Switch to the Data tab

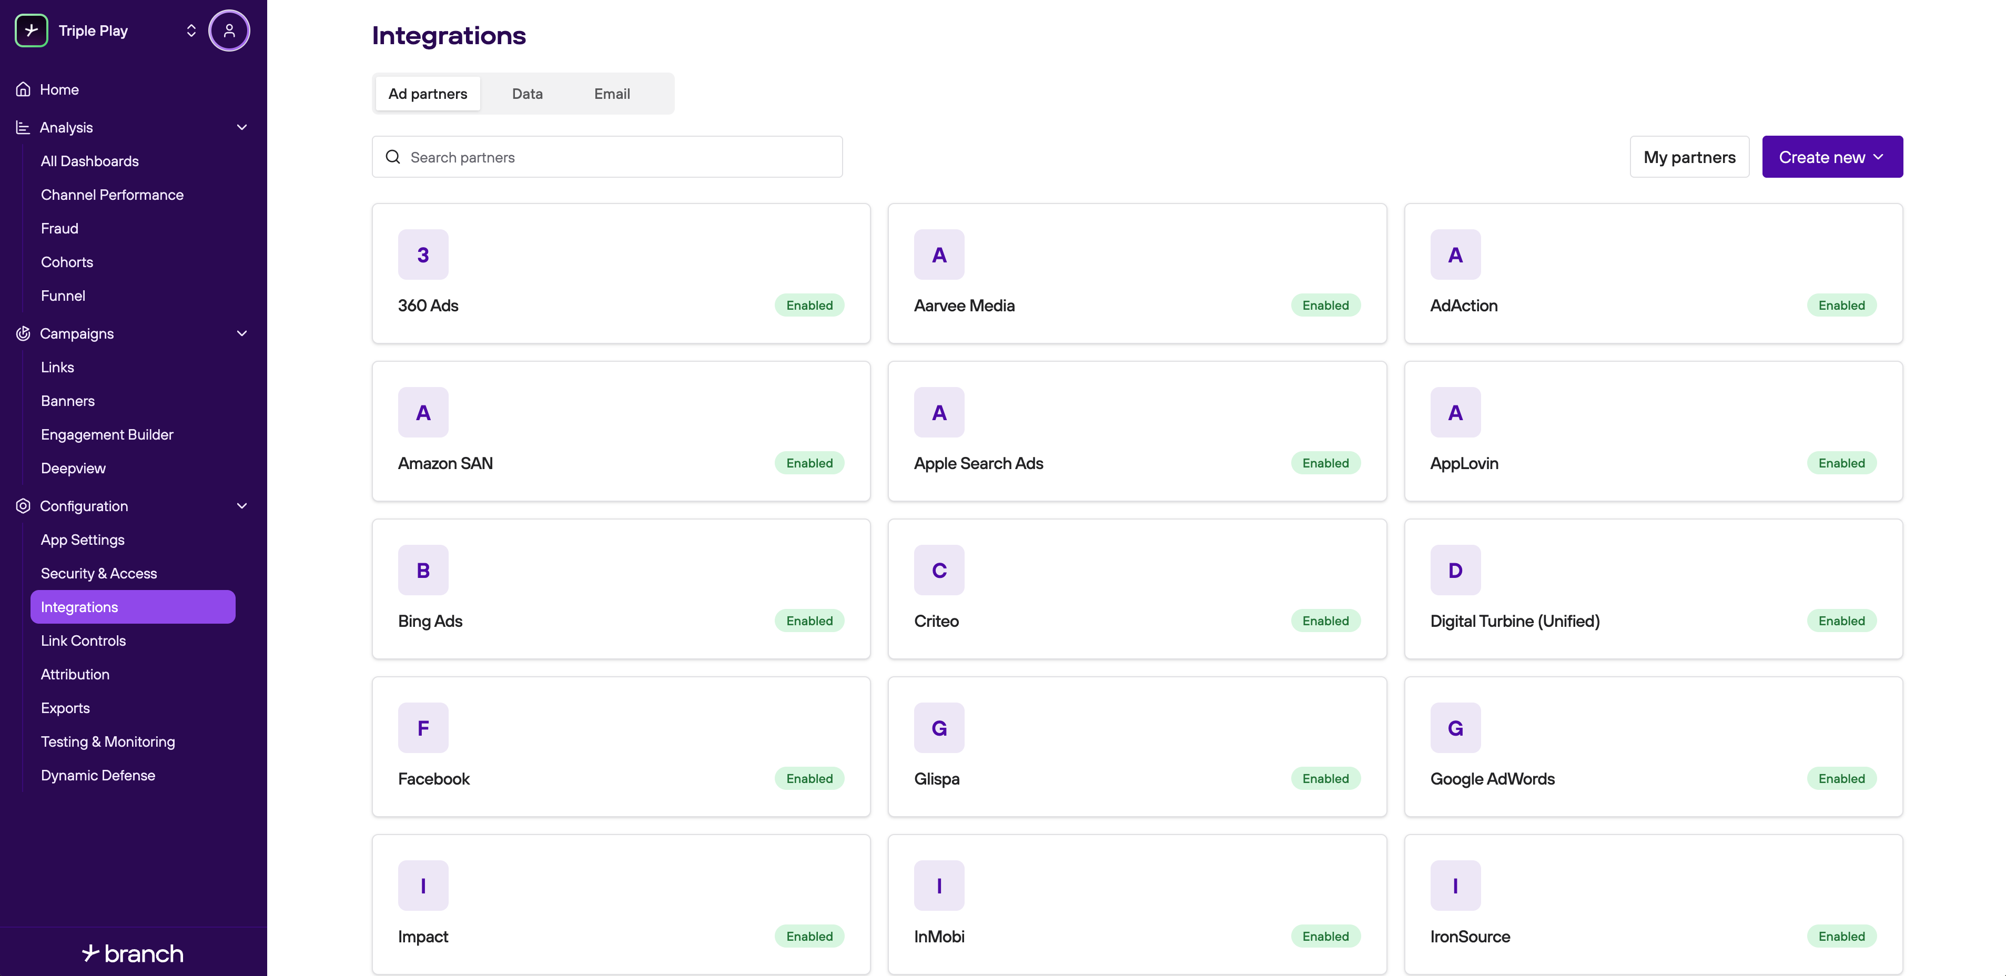coord(527,94)
